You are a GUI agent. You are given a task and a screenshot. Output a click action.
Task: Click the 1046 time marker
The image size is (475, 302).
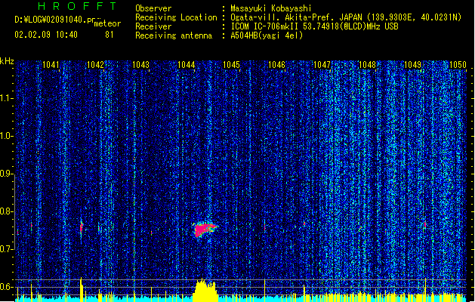tap(277, 65)
